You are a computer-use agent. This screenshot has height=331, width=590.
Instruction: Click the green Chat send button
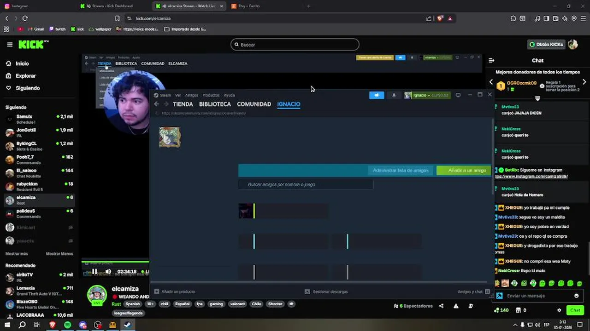tap(575, 310)
